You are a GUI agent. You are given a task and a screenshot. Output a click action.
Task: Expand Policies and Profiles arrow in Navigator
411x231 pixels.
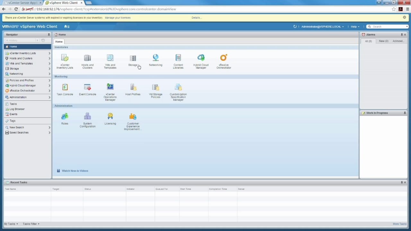(49, 81)
